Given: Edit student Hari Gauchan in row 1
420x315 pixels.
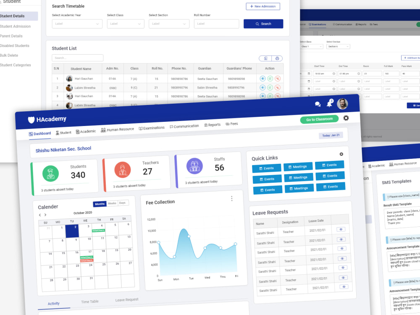Looking at the screenshot, I should coord(270,79).
